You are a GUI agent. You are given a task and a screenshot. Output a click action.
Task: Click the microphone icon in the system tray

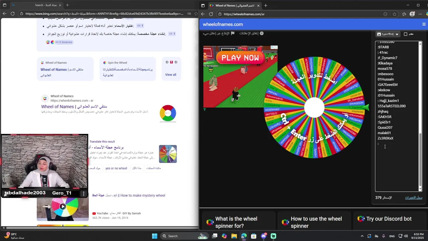click(384, 236)
